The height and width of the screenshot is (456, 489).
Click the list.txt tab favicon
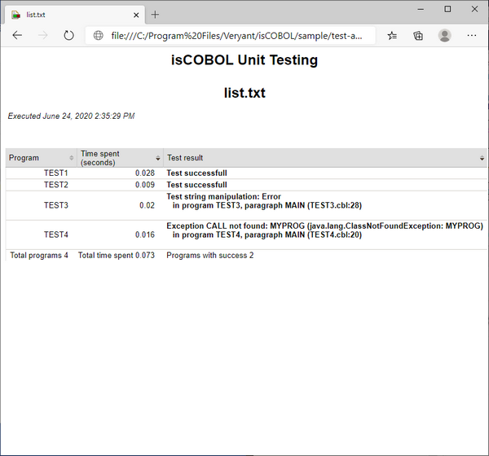click(16, 15)
